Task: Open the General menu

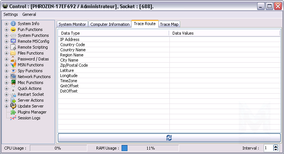Action: [29, 14]
